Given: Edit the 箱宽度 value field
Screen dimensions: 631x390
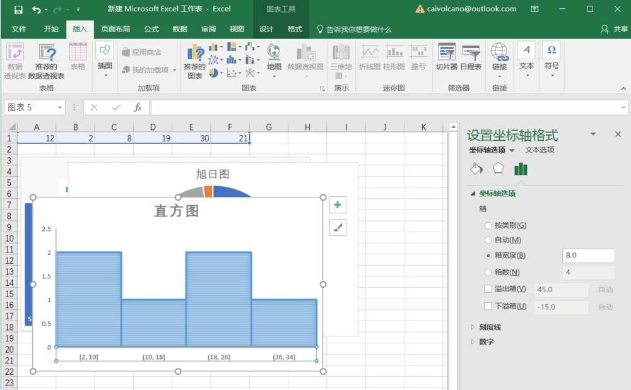Looking at the screenshot, I should [x=588, y=255].
